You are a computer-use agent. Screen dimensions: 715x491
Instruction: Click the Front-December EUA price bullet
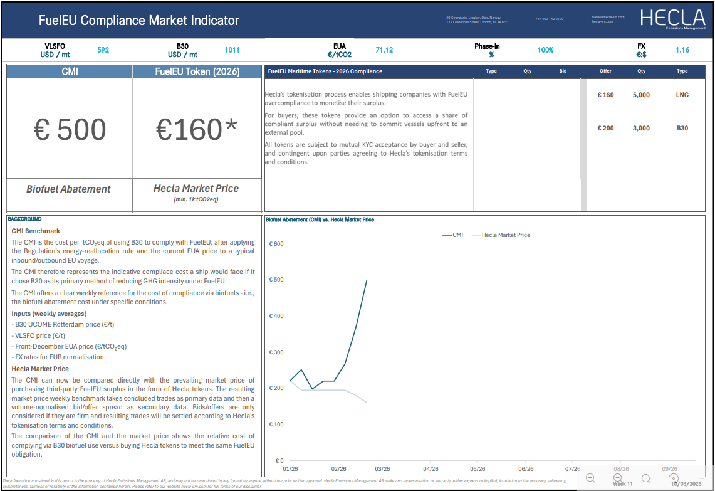pos(69,347)
